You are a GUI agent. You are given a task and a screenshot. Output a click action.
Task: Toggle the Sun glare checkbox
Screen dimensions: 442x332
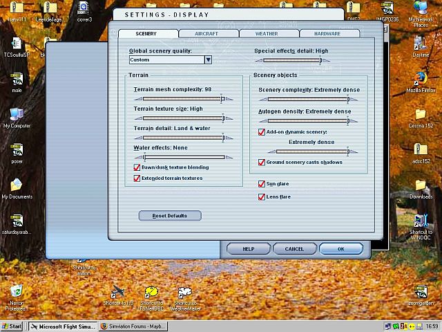(262, 184)
